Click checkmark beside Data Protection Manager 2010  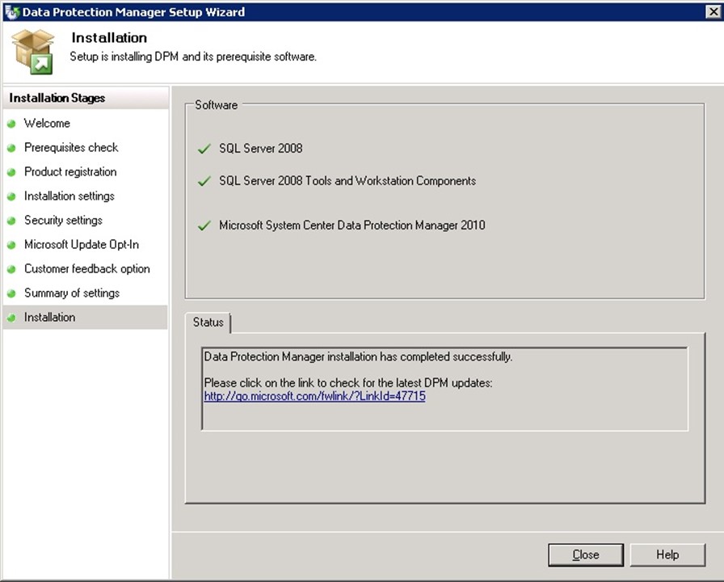(204, 226)
